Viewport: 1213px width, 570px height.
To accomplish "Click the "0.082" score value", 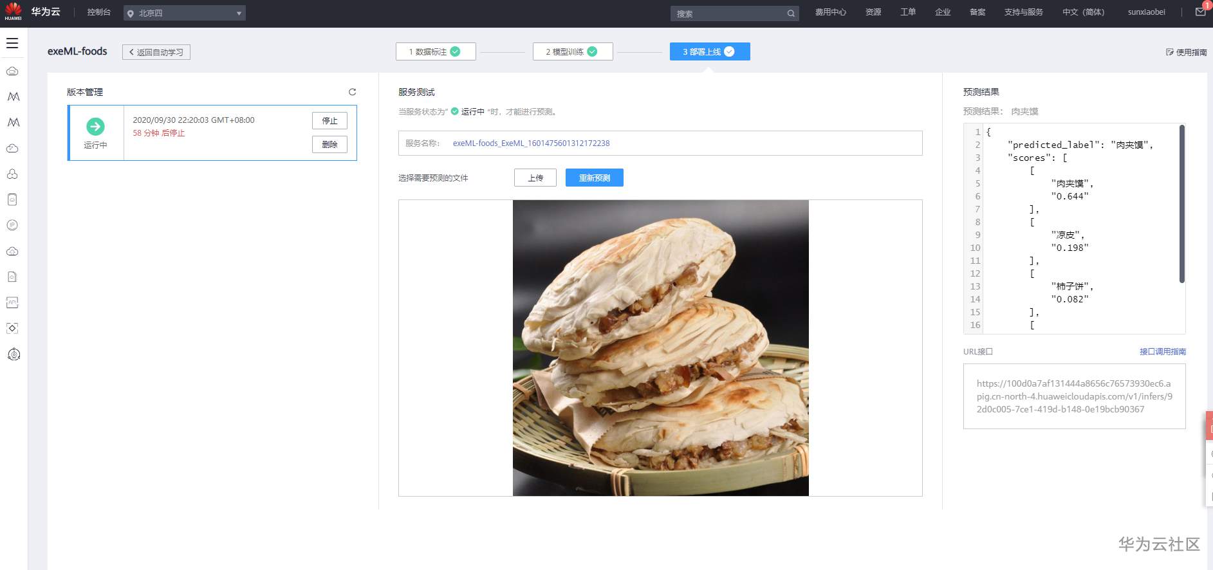I will [1069, 299].
